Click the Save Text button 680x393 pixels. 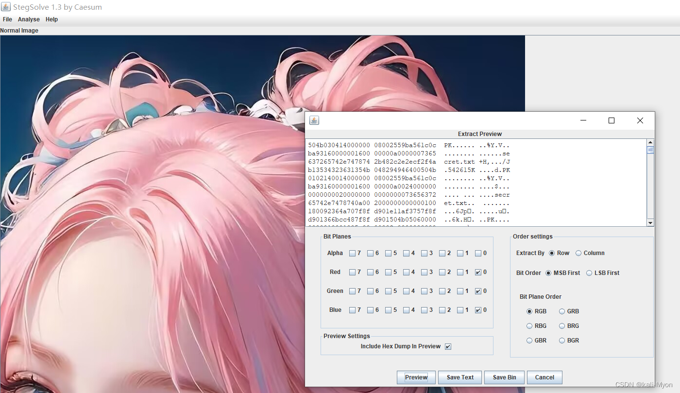(x=460, y=377)
